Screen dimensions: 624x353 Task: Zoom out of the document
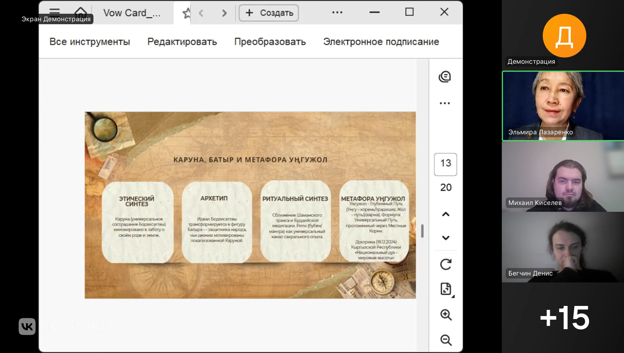click(446, 340)
